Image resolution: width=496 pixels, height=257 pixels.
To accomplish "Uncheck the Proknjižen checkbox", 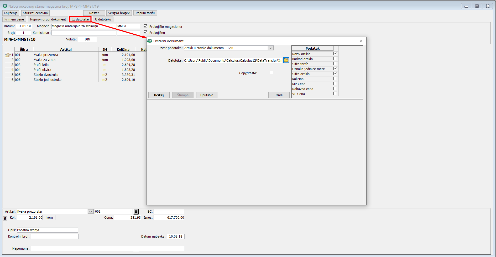I will pyautogui.click(x=145, y=32).
